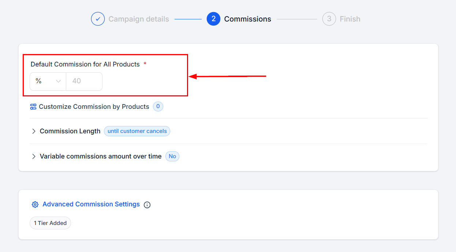Jump to the Finish step label
Image resolution: width=456 pixels, height=252 pixels.
click(350, 19)
